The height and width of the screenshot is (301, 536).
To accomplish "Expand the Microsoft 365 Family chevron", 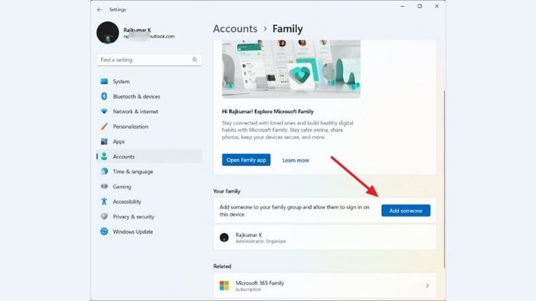I will [427, 285].
